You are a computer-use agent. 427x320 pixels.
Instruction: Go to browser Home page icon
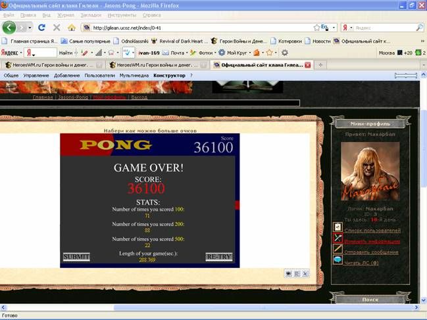(72, 28)
